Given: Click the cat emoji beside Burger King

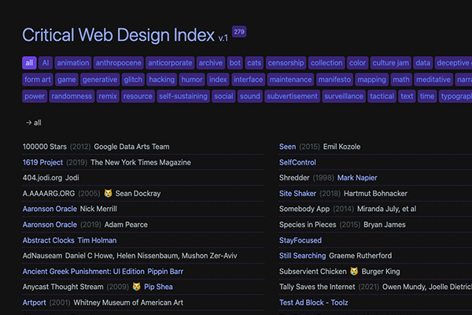Looking at the screenshot, I should point(354,271).
